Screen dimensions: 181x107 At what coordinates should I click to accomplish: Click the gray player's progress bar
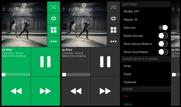(x=76, y=75)
